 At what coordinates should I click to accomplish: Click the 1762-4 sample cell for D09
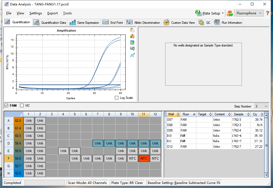(x=241, y=130)
